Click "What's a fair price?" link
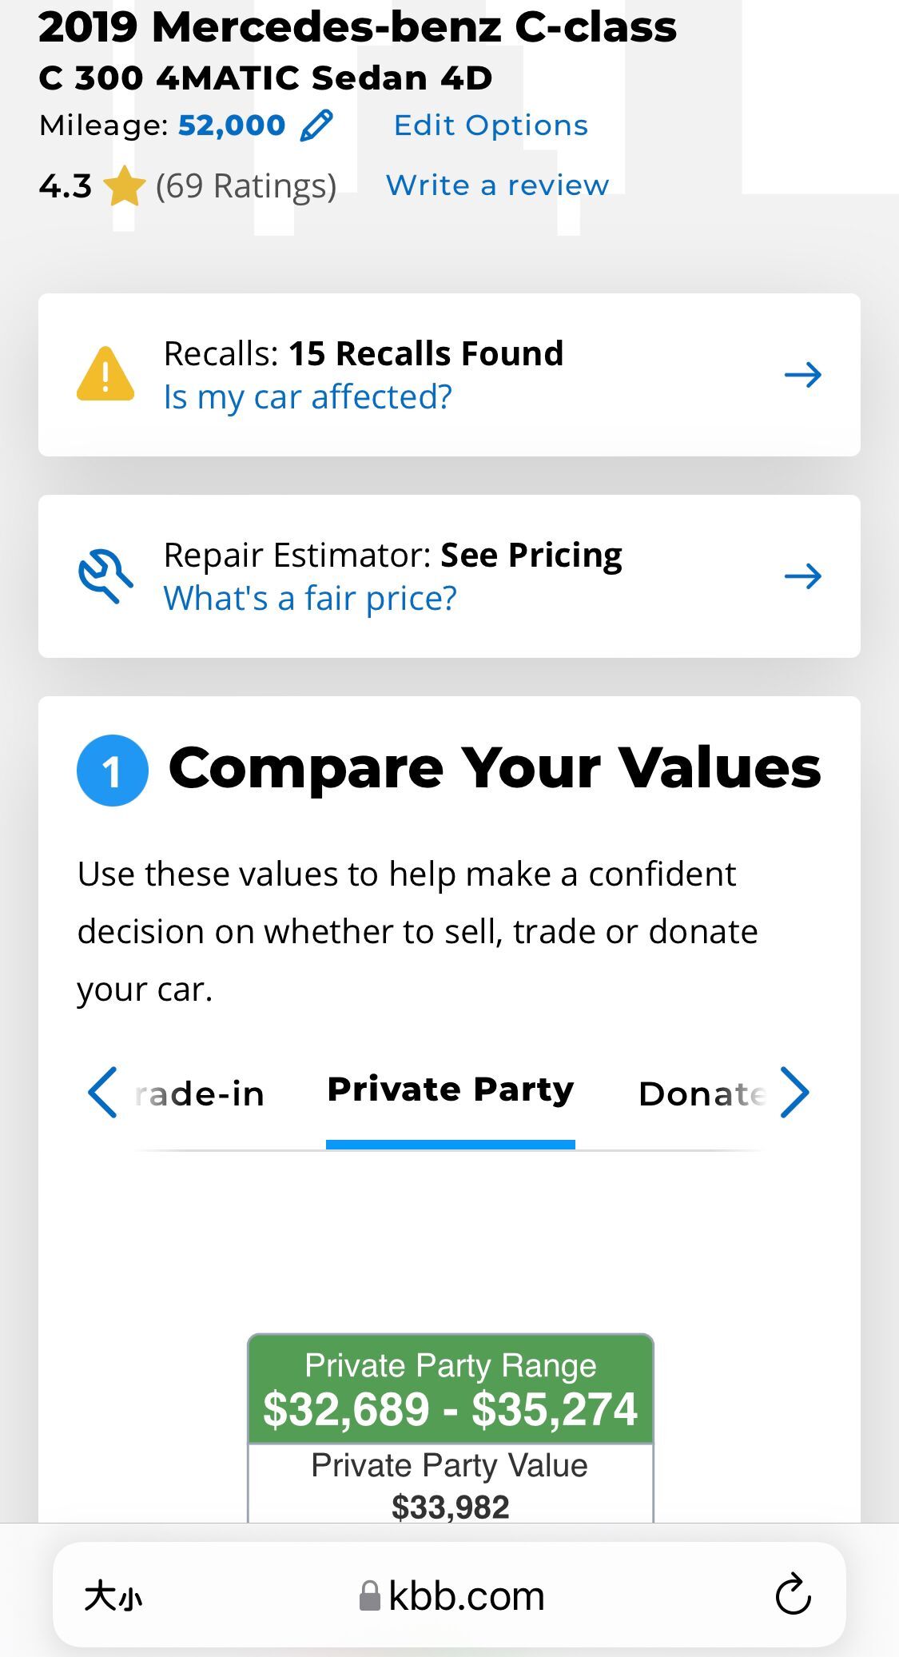The height and width of the screenshot is (1657, 899). coord(310,599)
